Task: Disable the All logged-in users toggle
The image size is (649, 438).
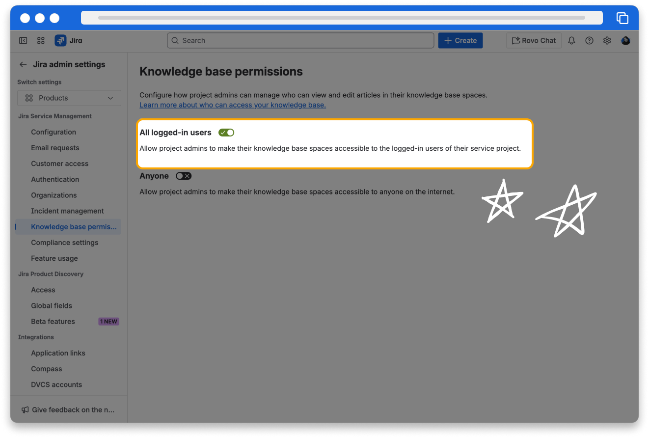Action: coord(226,133)
